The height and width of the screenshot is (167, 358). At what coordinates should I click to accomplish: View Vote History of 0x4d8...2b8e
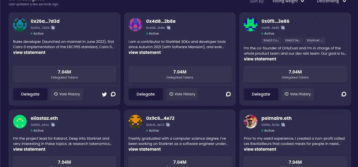(x=182, y=94)
